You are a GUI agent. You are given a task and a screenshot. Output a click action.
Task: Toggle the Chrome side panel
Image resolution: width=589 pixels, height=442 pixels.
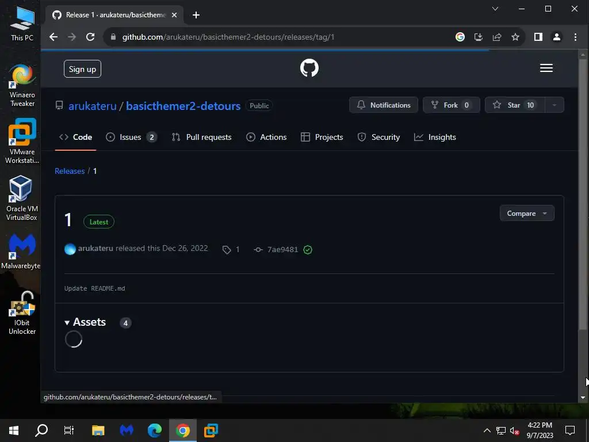[538, 37]
